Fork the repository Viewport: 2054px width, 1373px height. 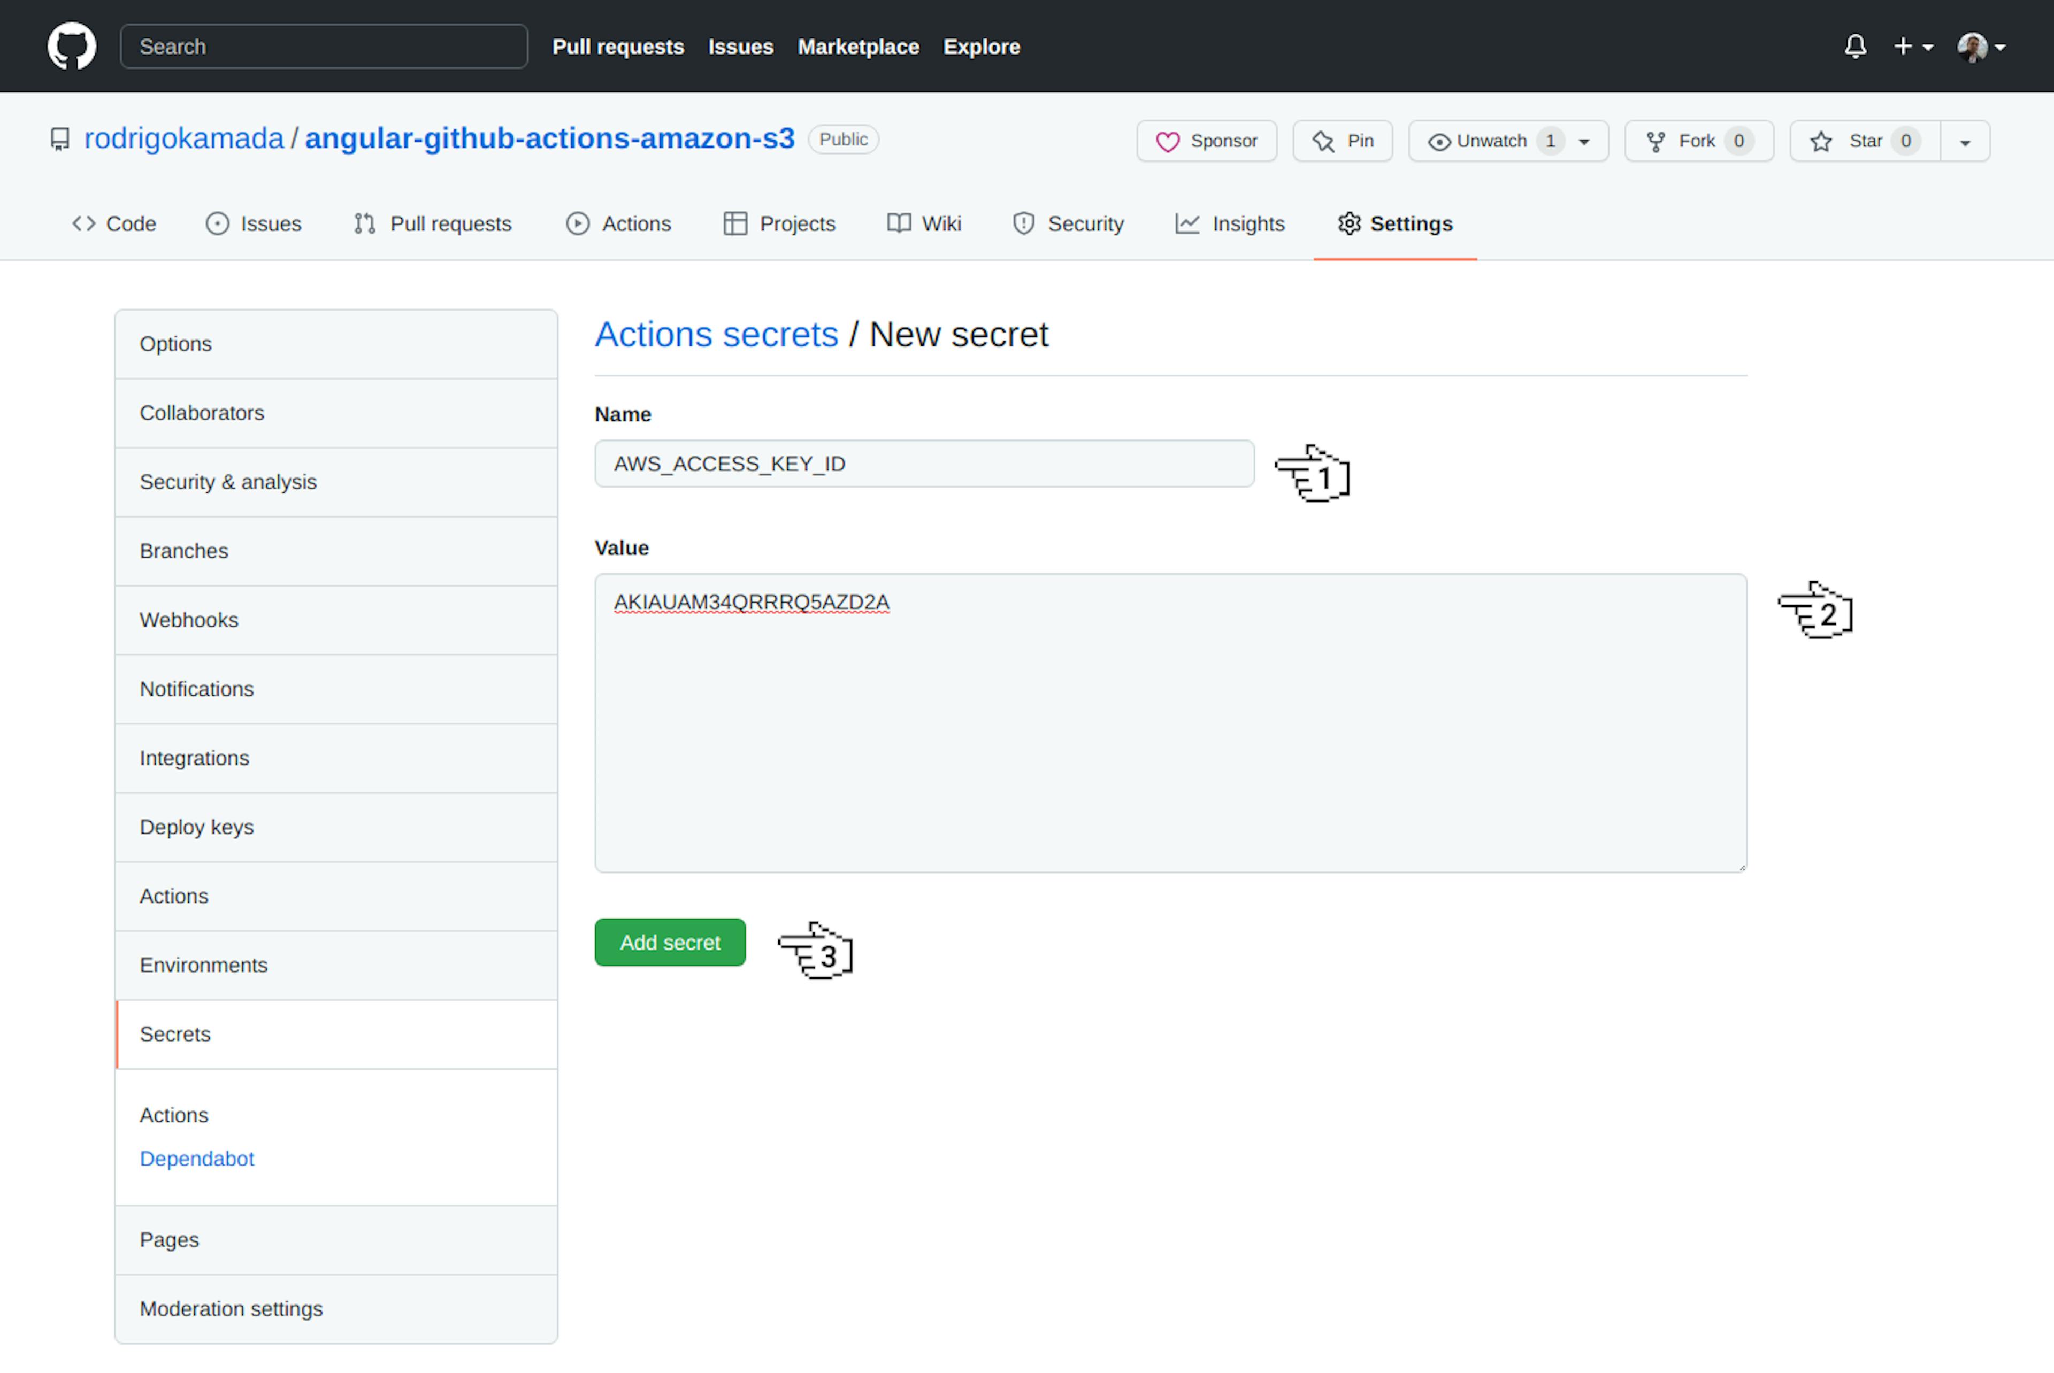point(1699,141)
